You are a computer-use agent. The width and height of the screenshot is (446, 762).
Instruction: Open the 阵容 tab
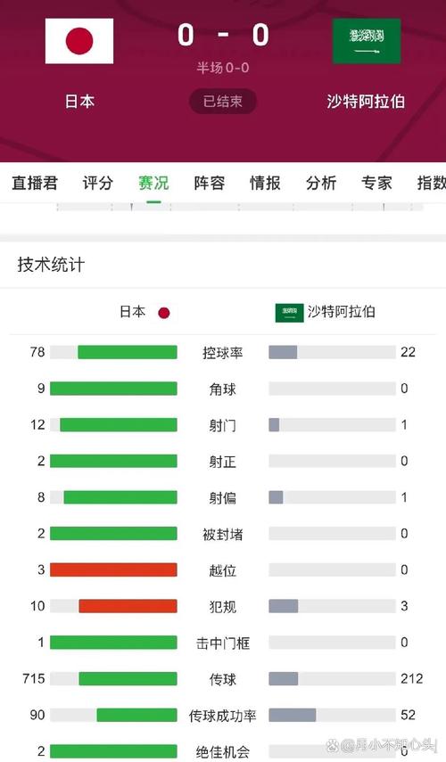(210, 183)
